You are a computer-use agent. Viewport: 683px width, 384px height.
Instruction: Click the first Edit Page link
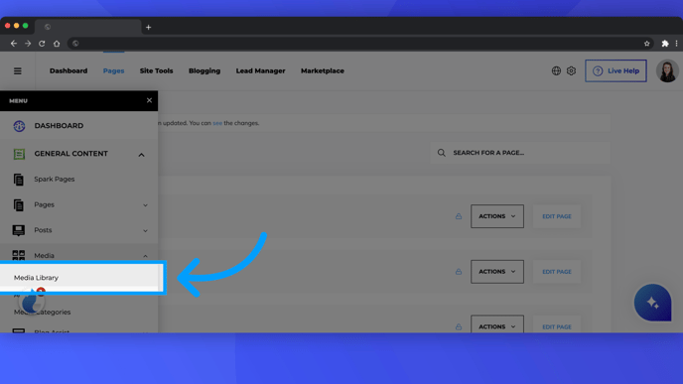click(557, 216)
